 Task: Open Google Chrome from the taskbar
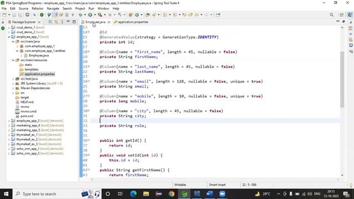[171, 194]
